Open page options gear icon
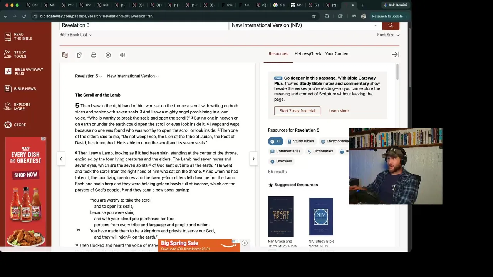Image resolution: width=493 pixels, height=277 pixels. pyautogui.click(x=108, y=55)
